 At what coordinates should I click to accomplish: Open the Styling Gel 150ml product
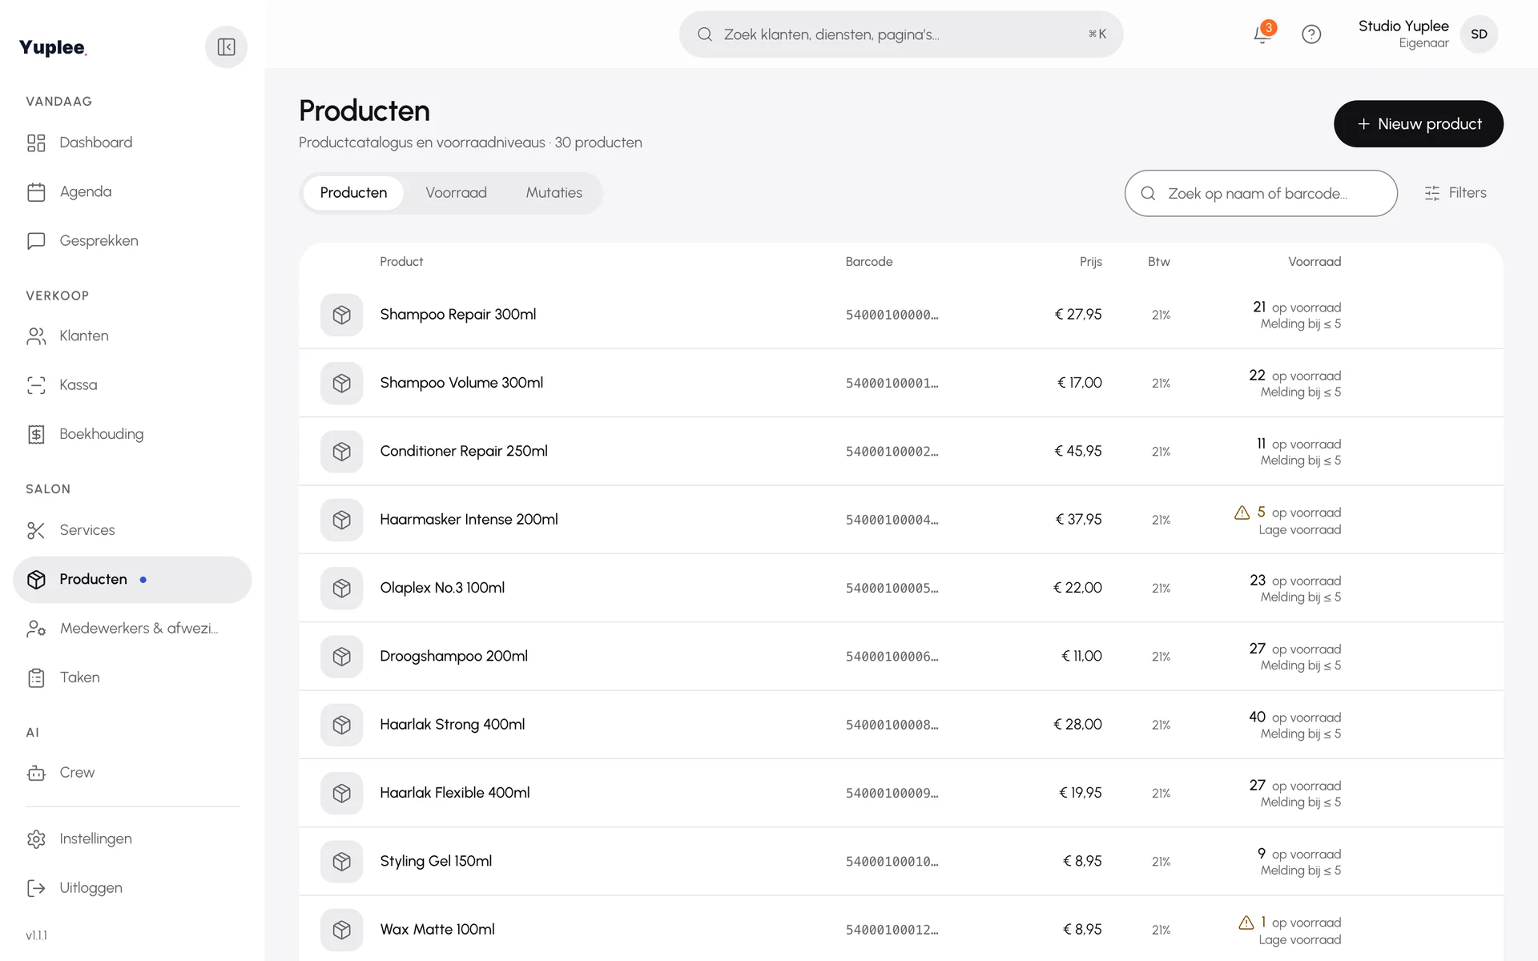[901, 862]
